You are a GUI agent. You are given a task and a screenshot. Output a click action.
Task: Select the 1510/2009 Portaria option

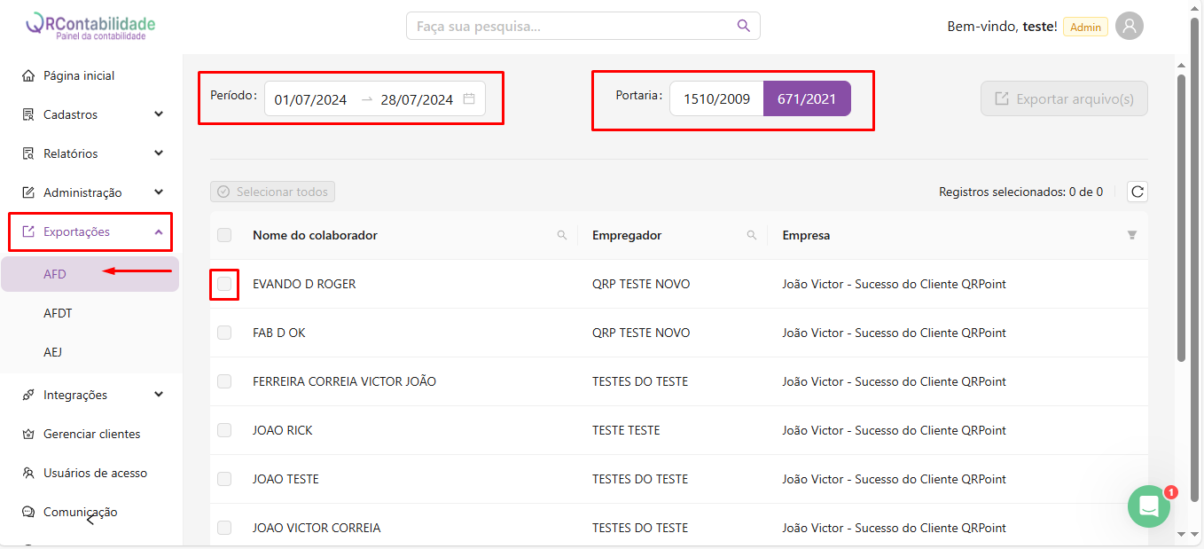click(716, 98)
